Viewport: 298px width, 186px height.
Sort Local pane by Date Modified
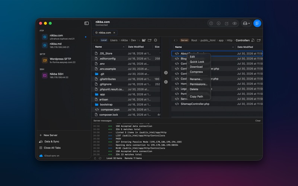tap(139, 47)
